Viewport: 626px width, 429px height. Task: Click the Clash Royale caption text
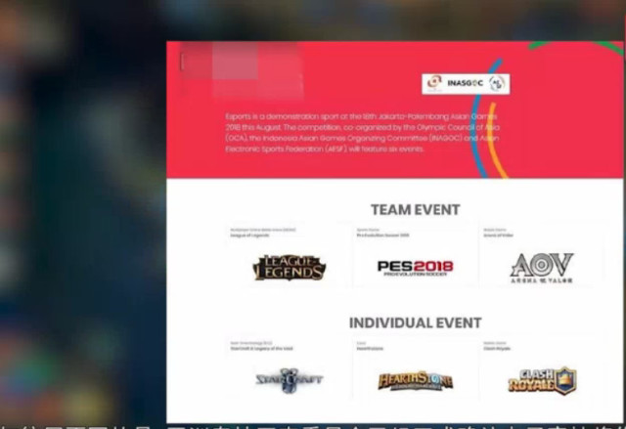pos(497,349)
